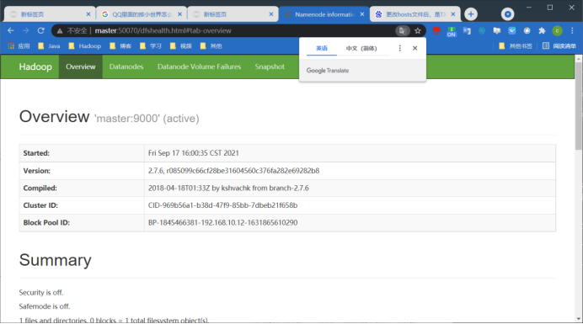Viewport: 583px width, 324px height.
Task: Open translate popup options menu
Action: [399, 48]
